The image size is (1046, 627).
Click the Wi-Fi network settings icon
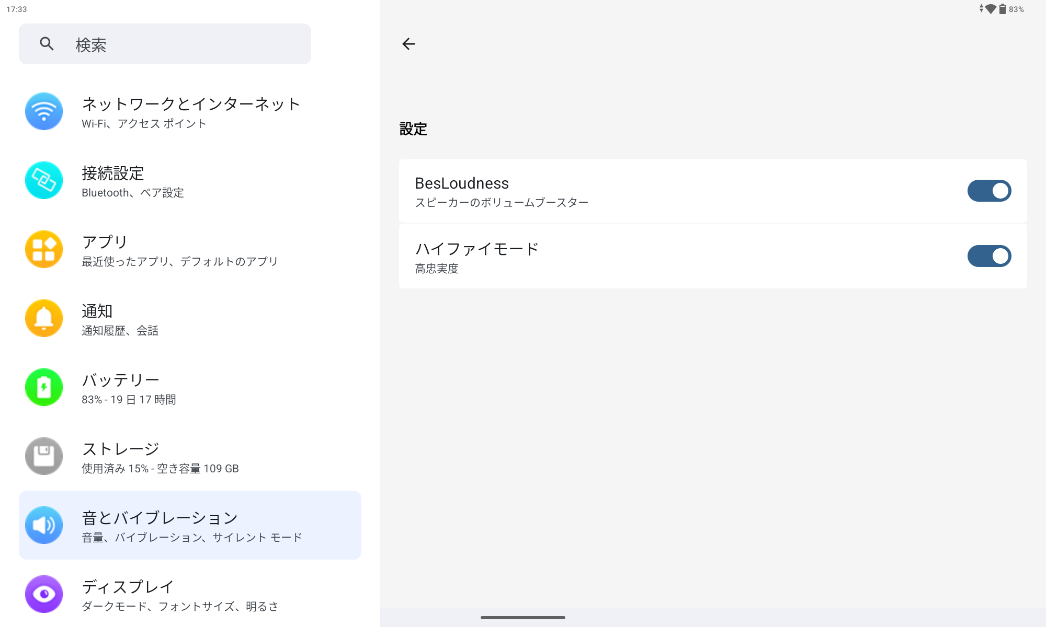pos(44,111)
